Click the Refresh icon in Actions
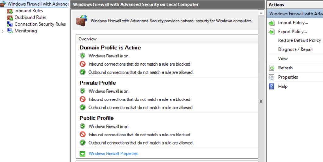 (x=272, y=68)
